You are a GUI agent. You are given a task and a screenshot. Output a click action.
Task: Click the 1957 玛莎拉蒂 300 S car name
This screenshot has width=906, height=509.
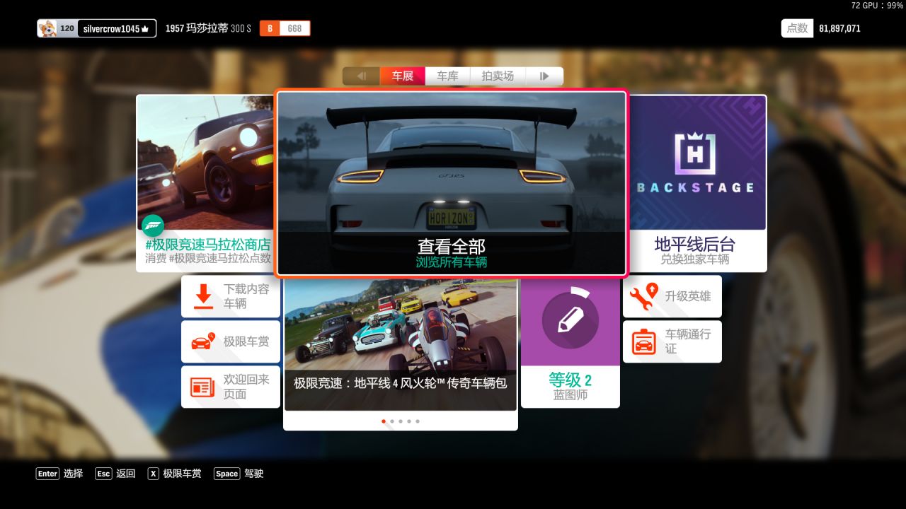click(x=208, y=28)
